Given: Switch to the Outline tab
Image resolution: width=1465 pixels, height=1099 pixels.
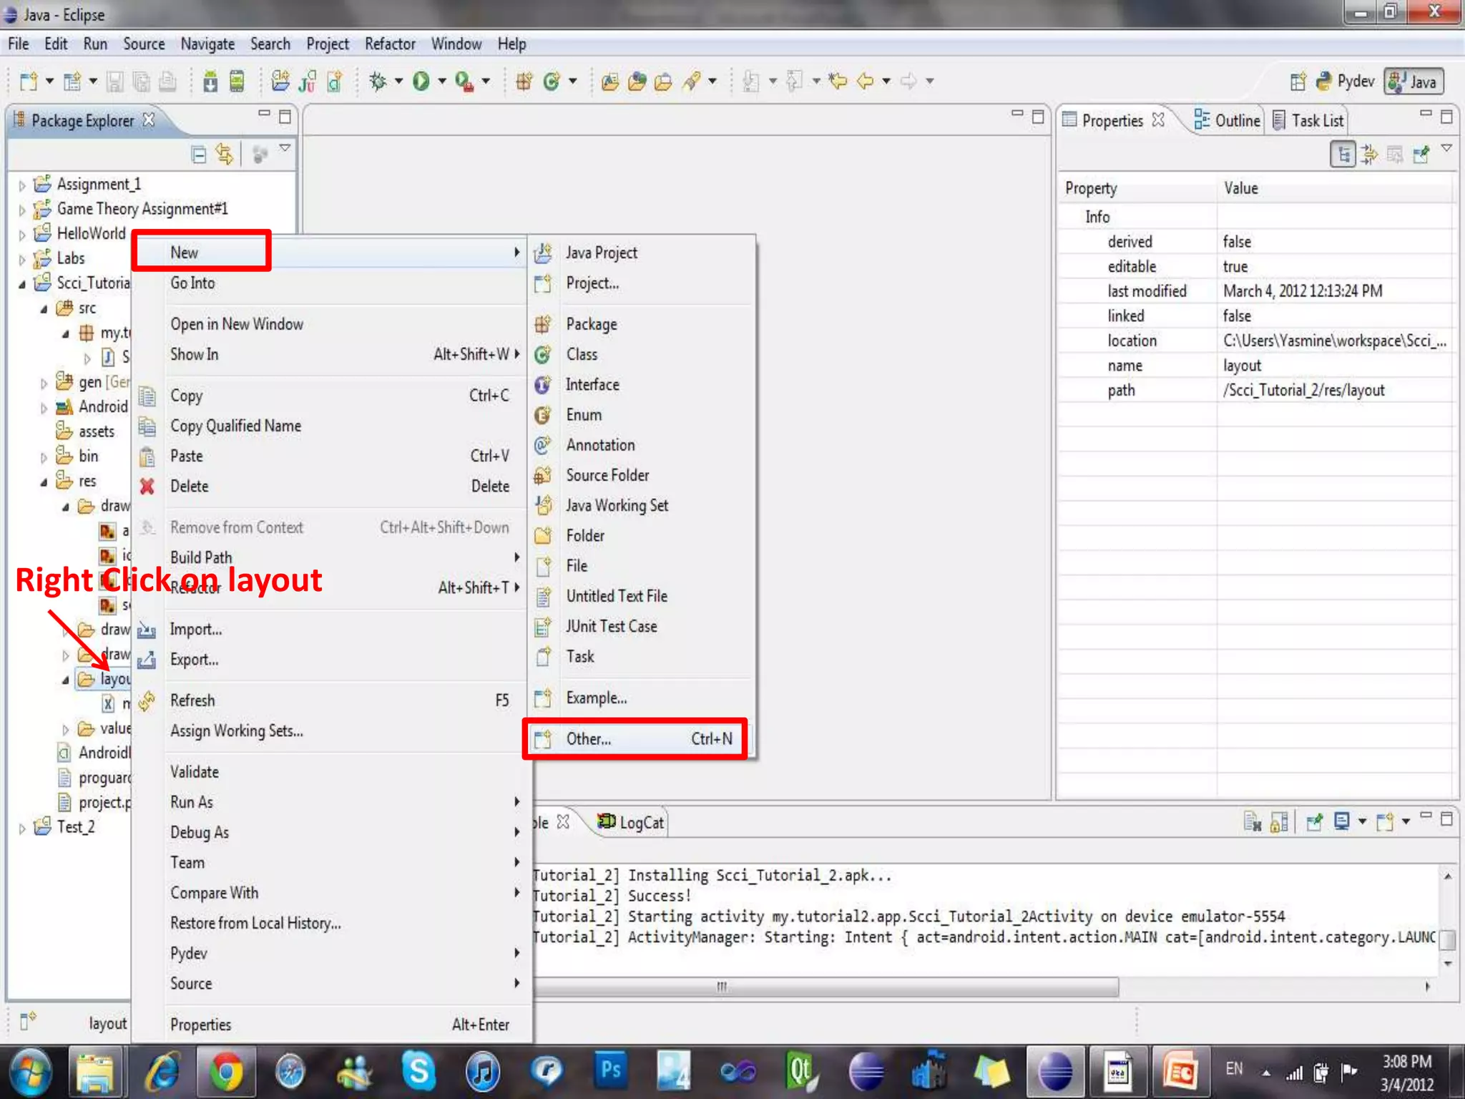Looking at the screenshot, I should tap(1228, 120).
